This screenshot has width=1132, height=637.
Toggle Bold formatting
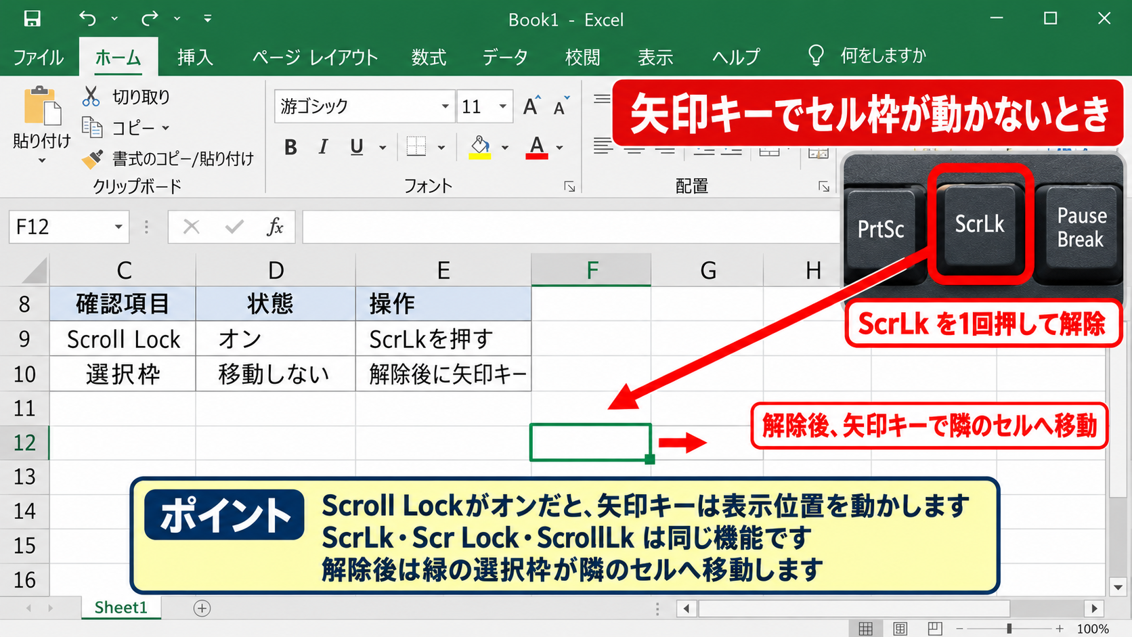pyautogui.click(x=290, y=147)
